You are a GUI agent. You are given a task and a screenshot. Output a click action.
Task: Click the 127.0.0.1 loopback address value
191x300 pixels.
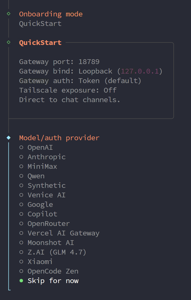coord(140,71)
